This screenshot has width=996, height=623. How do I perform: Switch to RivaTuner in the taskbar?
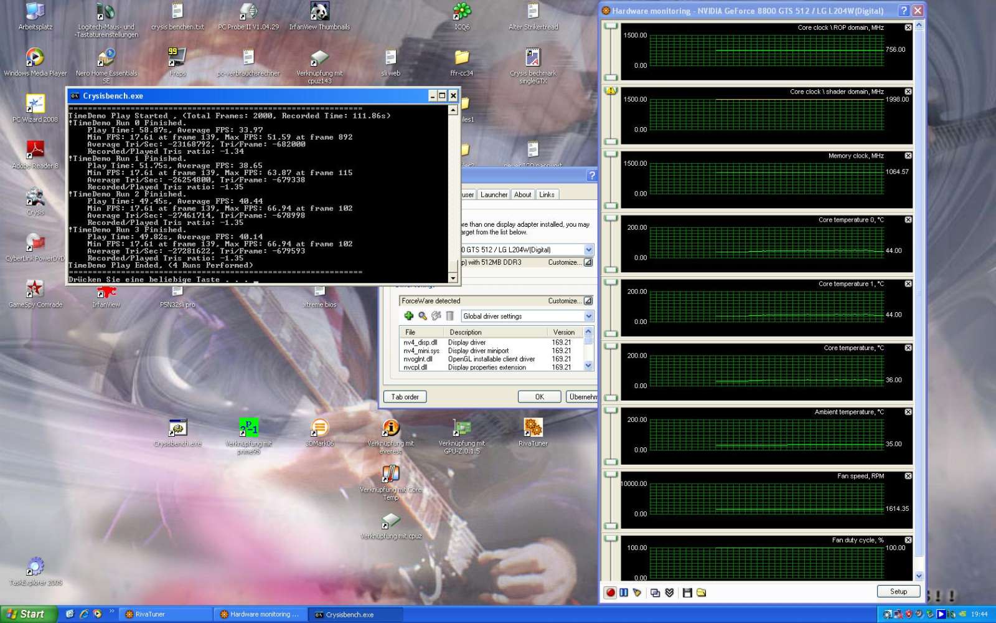(x=166, y=614)
